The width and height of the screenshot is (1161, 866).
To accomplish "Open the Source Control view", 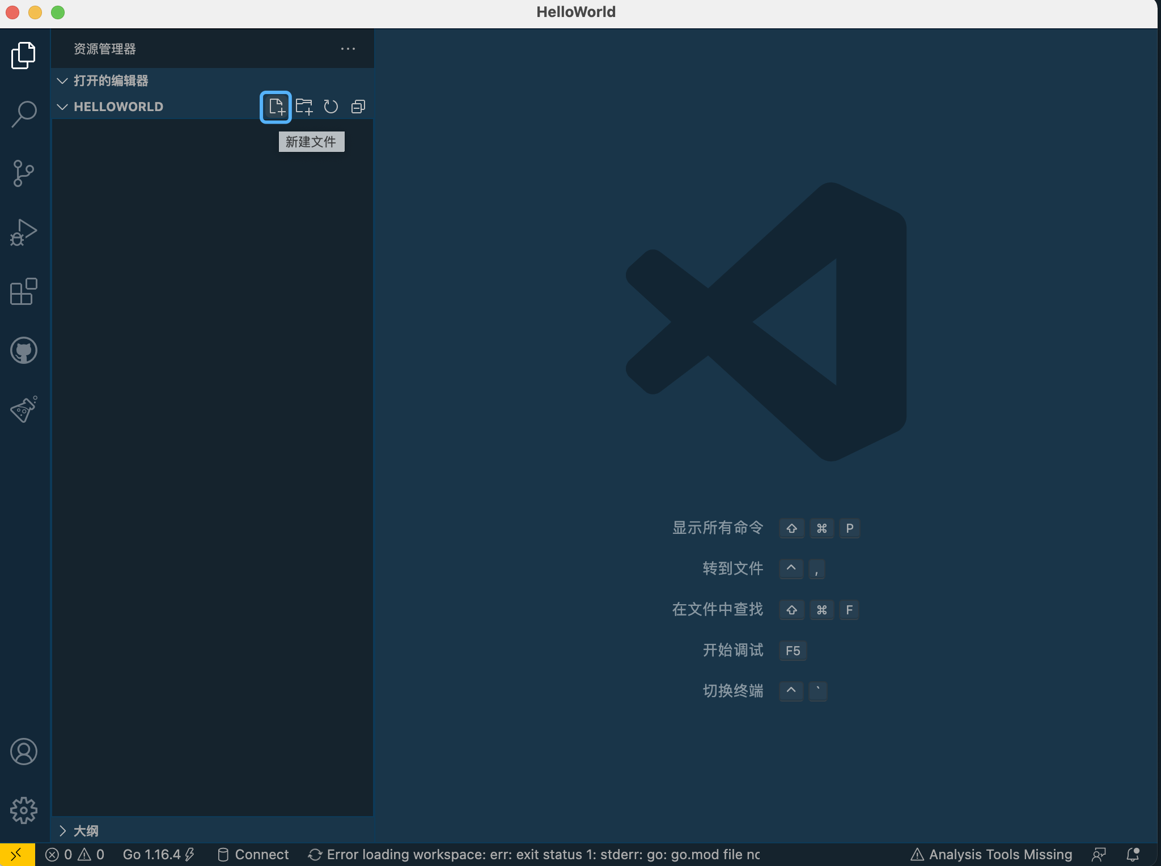I will point(23,173).
